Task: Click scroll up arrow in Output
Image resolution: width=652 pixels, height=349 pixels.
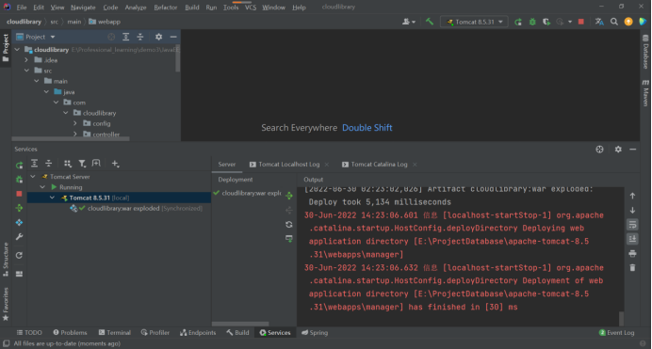Action: click(632, 196)
